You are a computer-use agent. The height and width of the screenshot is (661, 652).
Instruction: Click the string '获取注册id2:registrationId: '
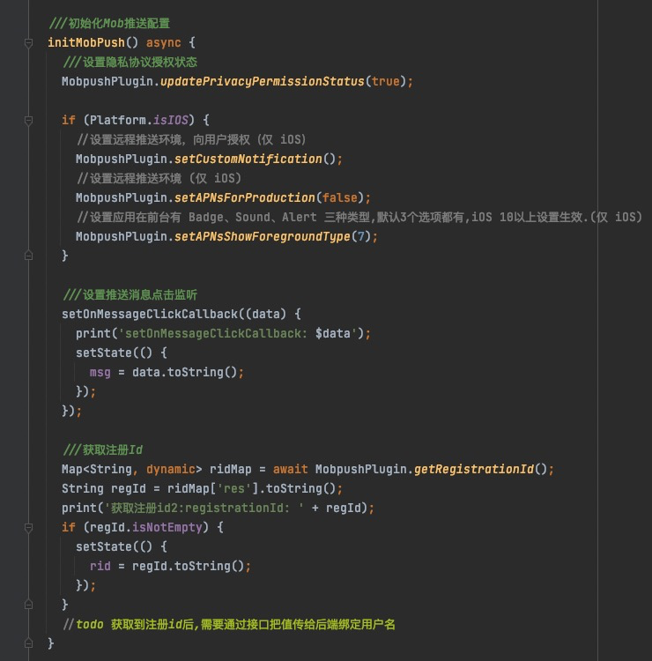coord(204,508)
